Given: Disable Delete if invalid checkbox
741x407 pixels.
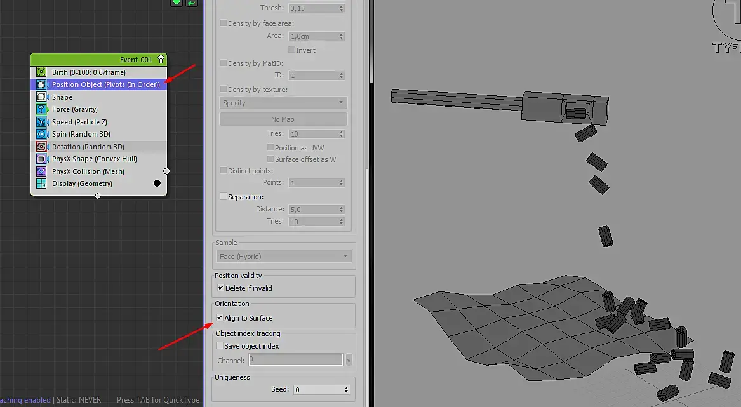Looking at the screenshot, I should click(x=221, y=288).
